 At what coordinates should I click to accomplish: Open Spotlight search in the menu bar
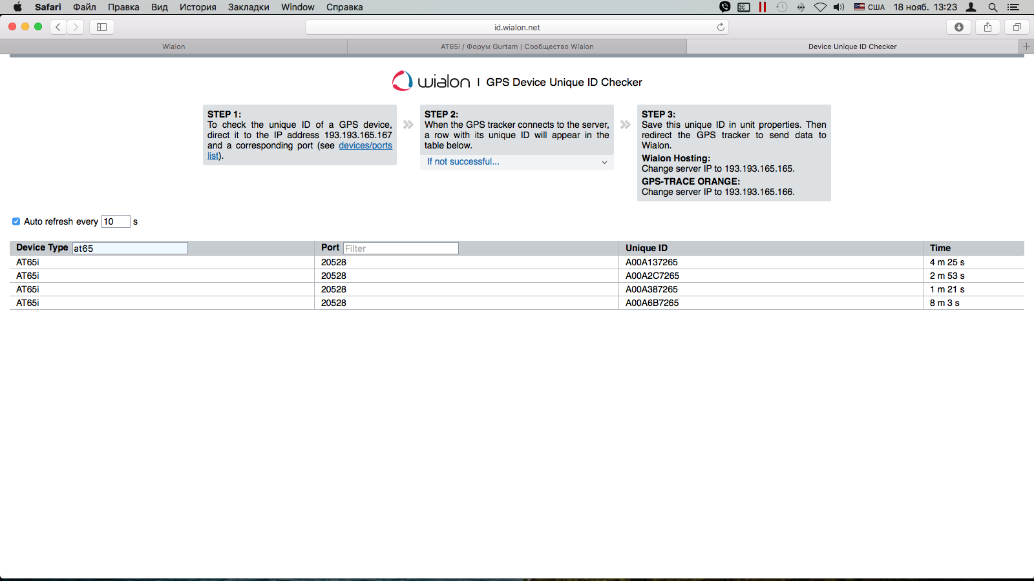(x=993, y=7)
